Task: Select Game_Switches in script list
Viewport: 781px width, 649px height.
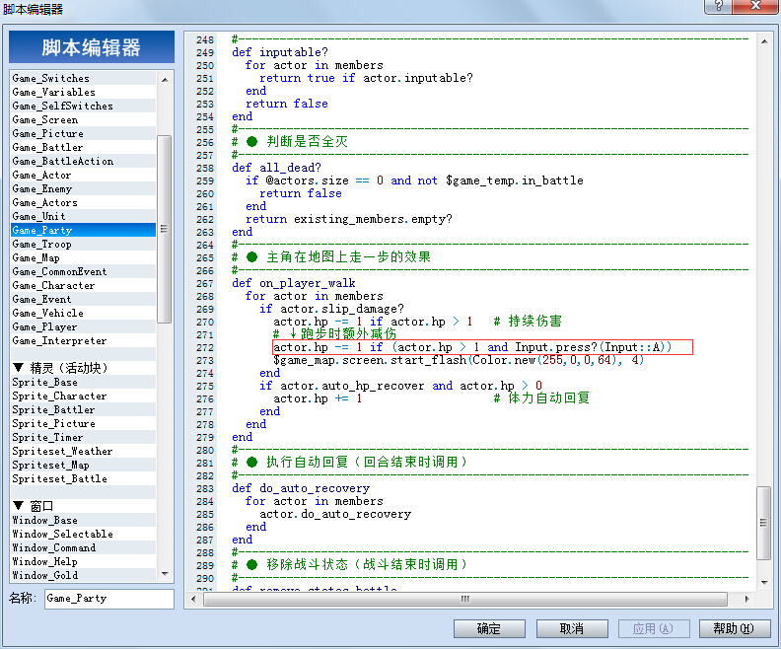Action: click(x=83, y=78)
